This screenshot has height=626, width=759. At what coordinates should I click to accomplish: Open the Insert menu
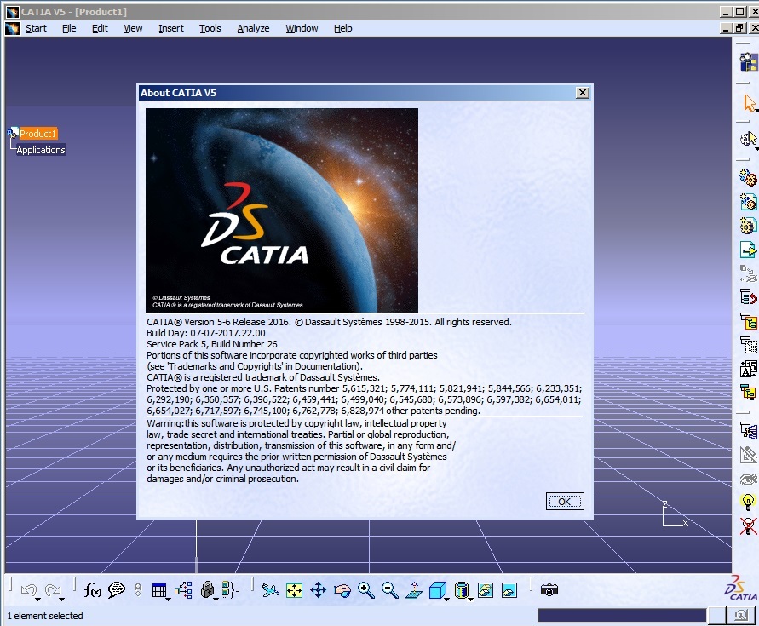pos(171,28)
